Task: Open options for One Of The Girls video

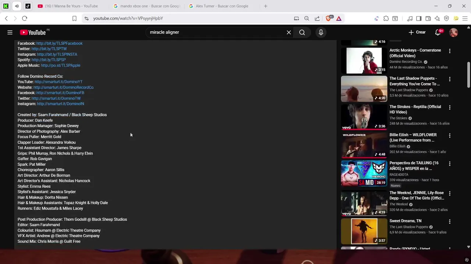Action: pos(449,193)
